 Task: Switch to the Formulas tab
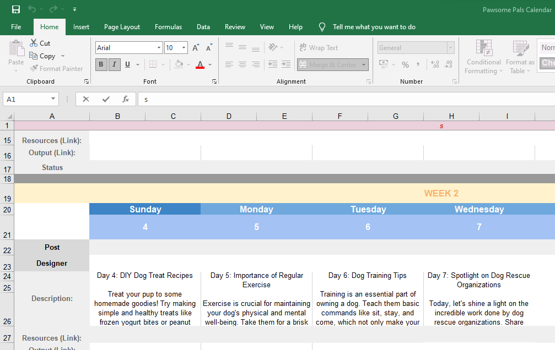click(x=168, y=27)
